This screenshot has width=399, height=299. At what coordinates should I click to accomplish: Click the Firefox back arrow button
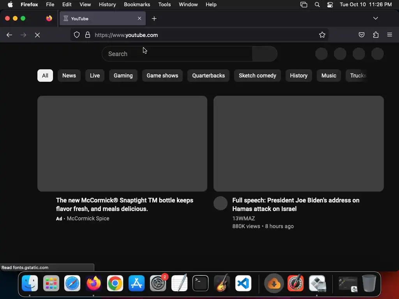tap(9, 35)
